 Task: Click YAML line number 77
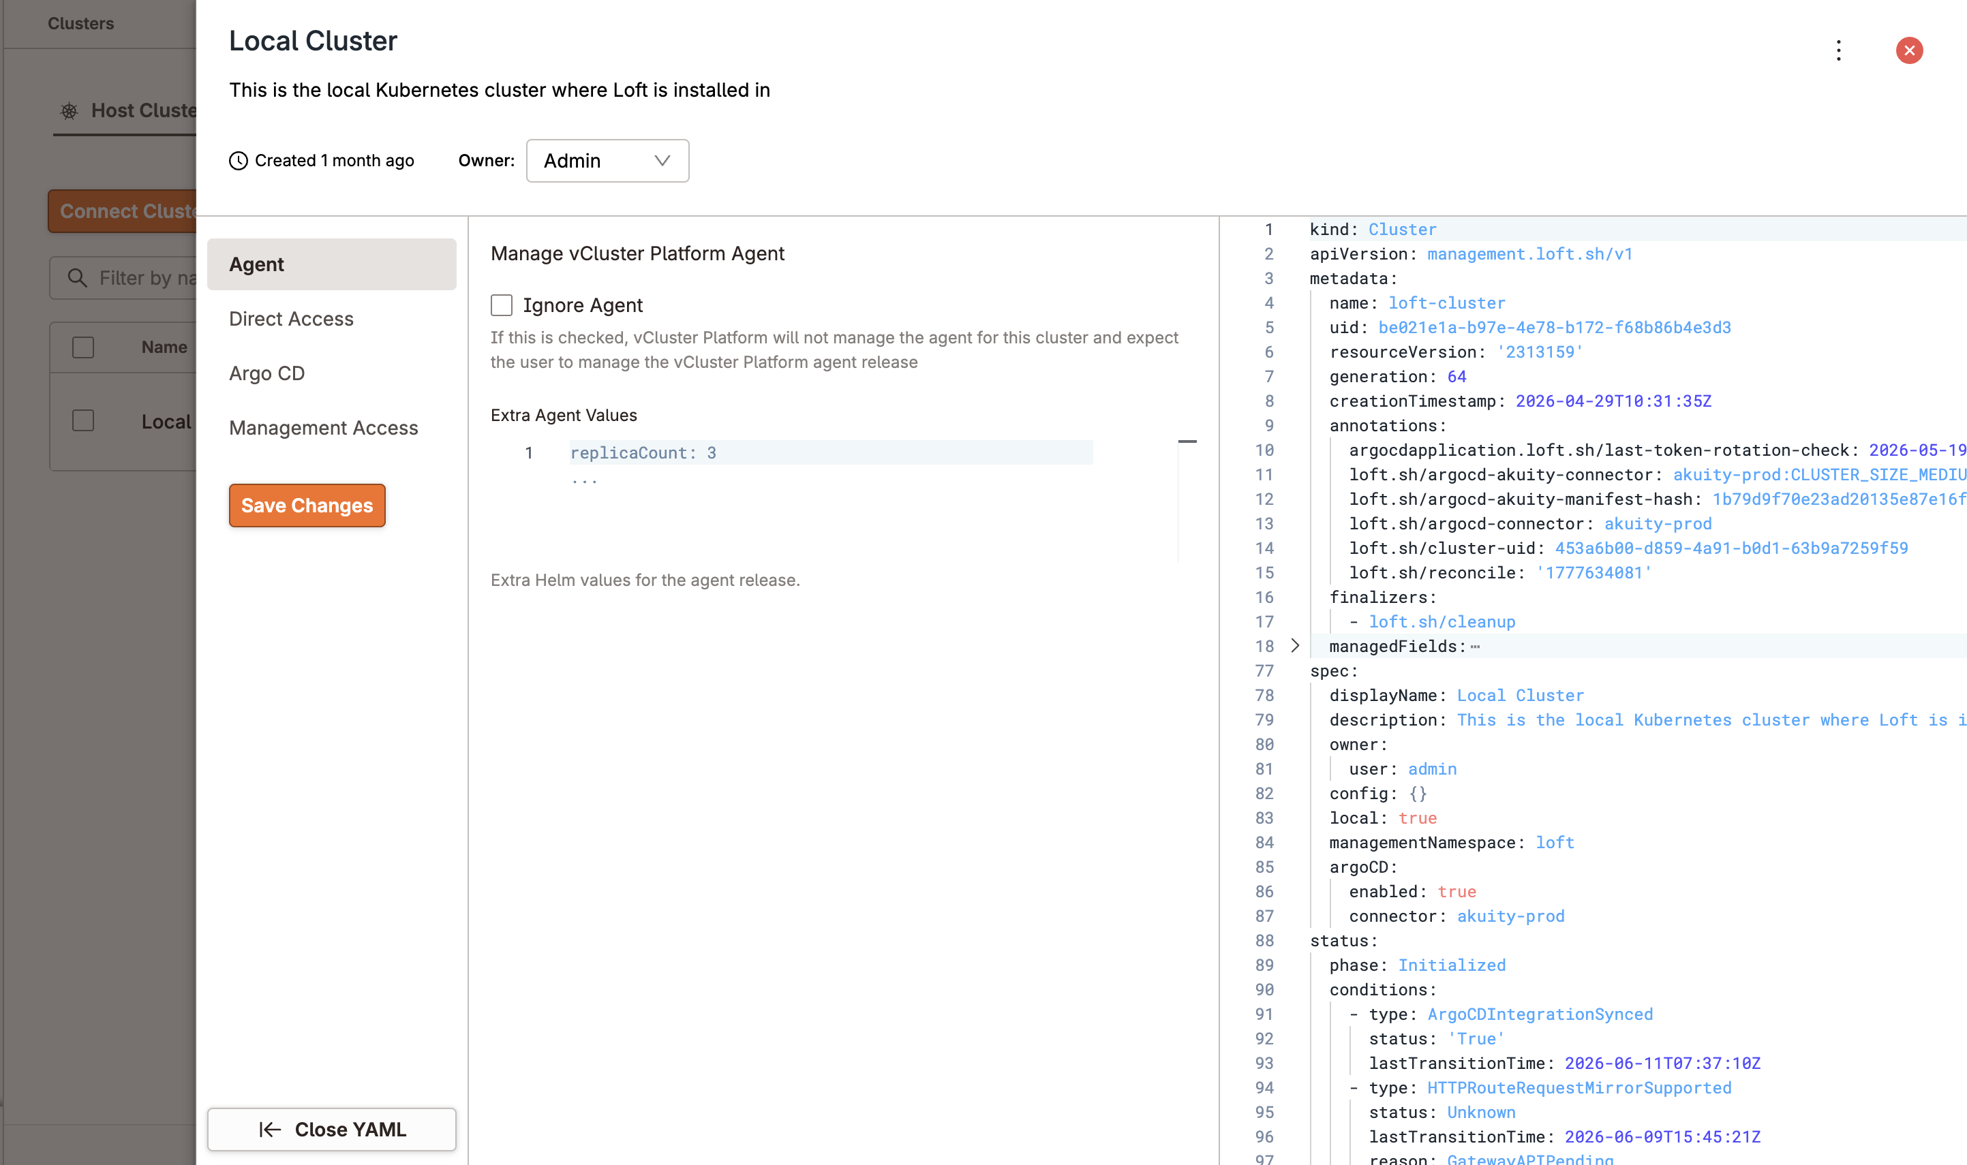[1264, 671]
